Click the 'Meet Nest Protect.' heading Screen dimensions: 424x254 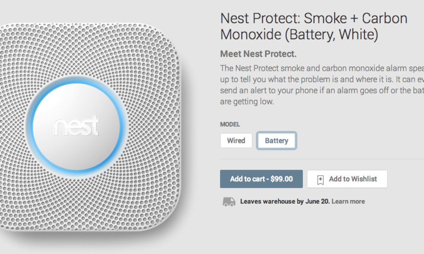pos(258,54)
